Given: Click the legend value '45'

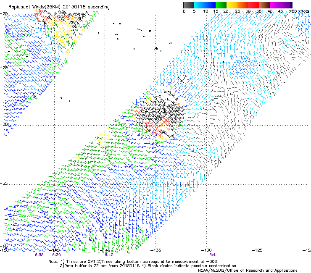Looking at the screenshot, I should click(280, 11).
